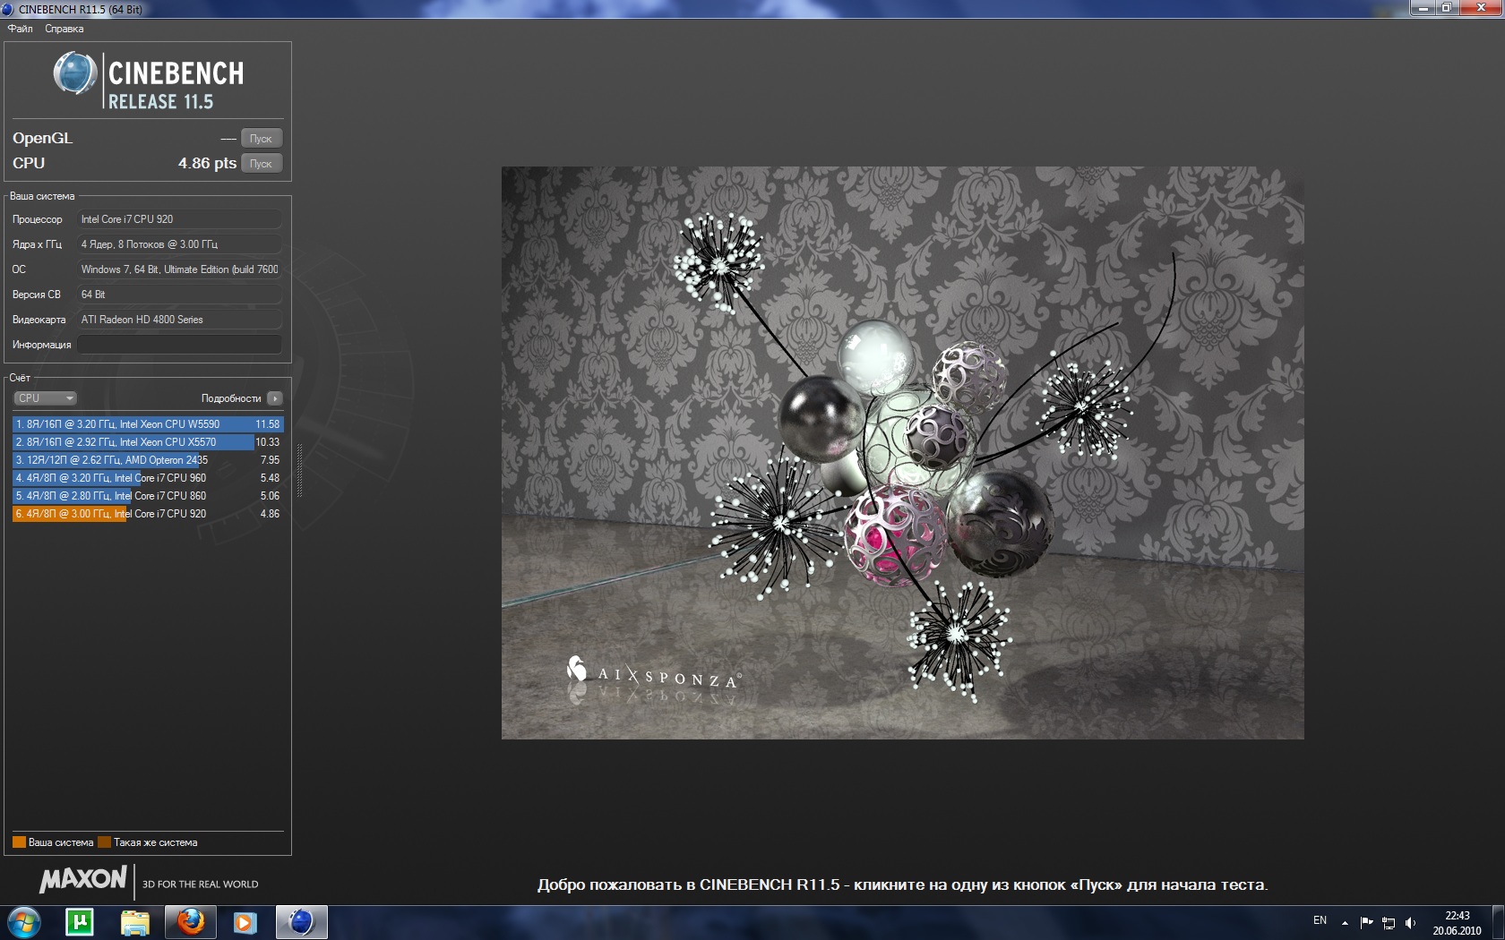The height and width of the screenshot is (940, 1505).
Task: Close the Cinebench window
Action: (1482, 8)
